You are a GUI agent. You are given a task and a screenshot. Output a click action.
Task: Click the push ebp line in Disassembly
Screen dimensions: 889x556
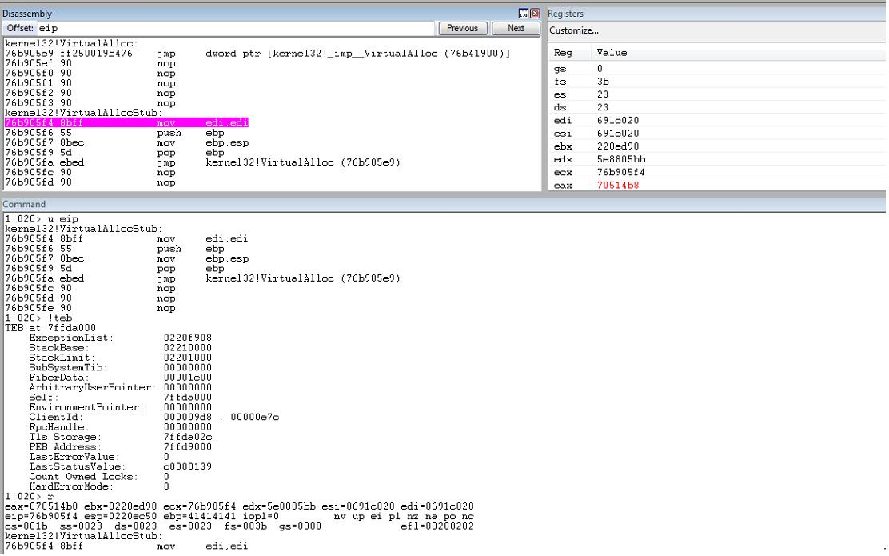pyautogui.click(x=115, y=134)
